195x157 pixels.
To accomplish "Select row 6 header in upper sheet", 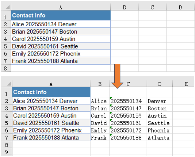I will point(6,53).
